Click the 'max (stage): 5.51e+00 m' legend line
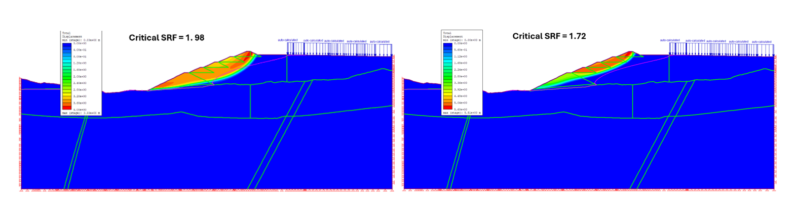The height and width of the screenshot is (210, 796). [462, 113]
